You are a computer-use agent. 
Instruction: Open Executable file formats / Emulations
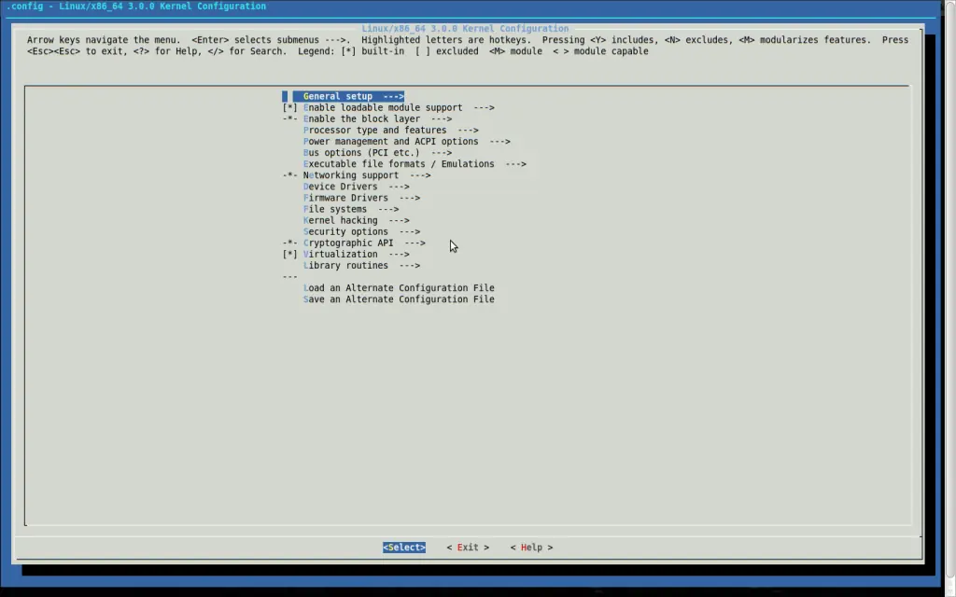tap(414, 164)
